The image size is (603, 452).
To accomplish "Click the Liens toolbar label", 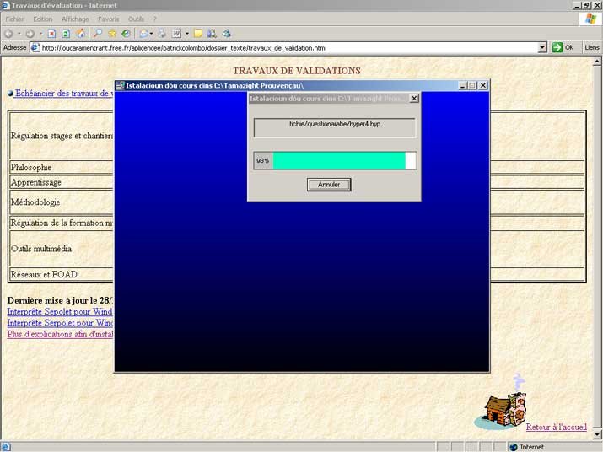I will 592,48.
